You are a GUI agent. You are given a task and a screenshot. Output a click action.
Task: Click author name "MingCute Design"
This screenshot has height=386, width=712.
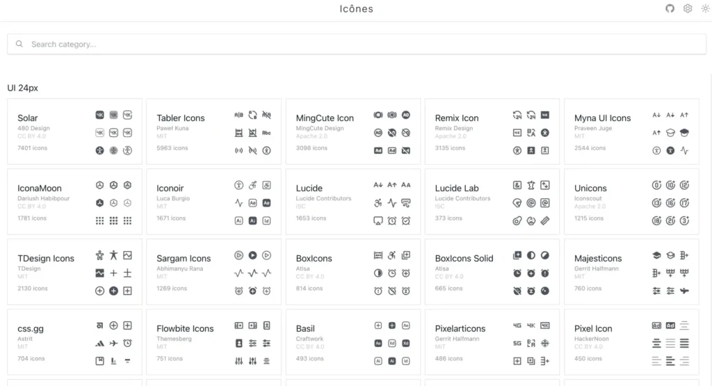pyautogui.click(x=320, y=128)
